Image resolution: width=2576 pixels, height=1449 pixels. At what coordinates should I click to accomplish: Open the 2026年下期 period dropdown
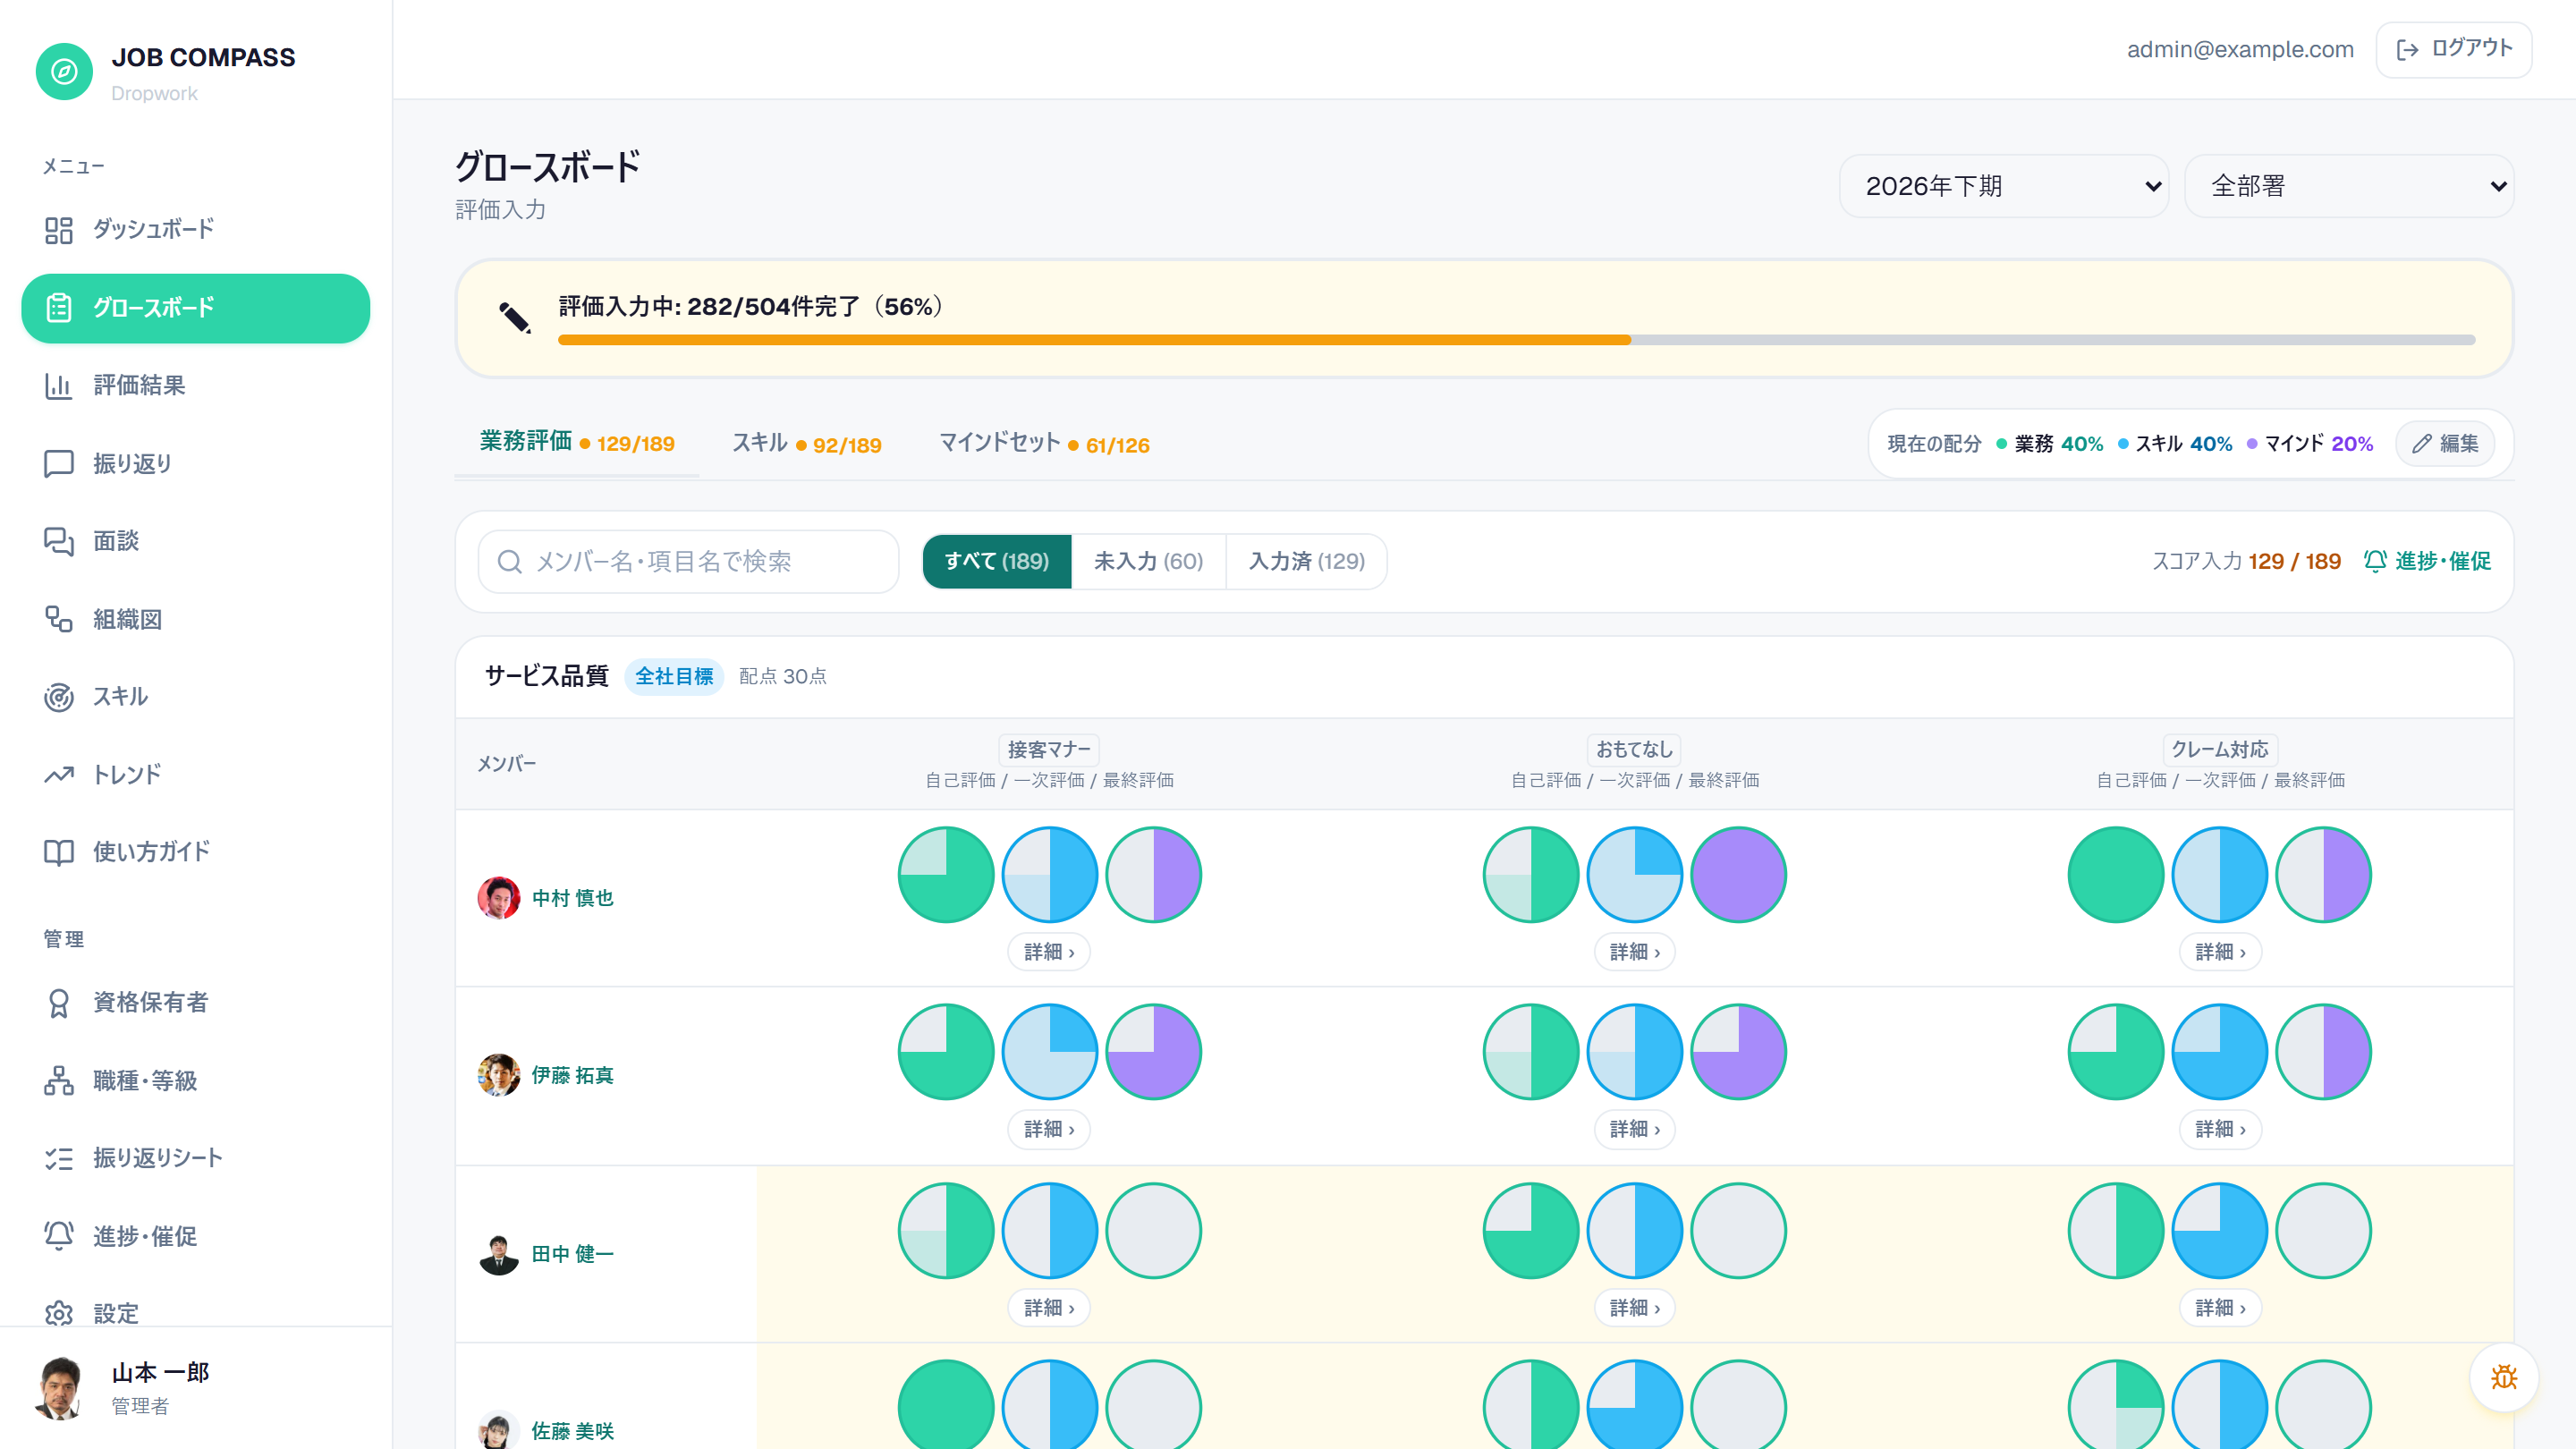2004,186
